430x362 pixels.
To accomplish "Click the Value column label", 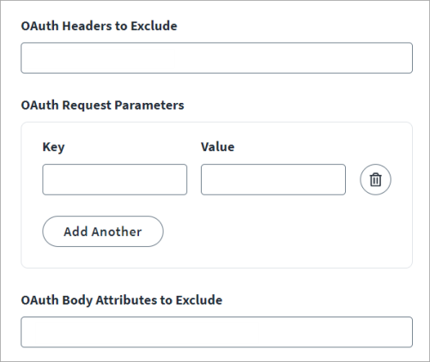I will pyautogui.click(x=218, y=147).
